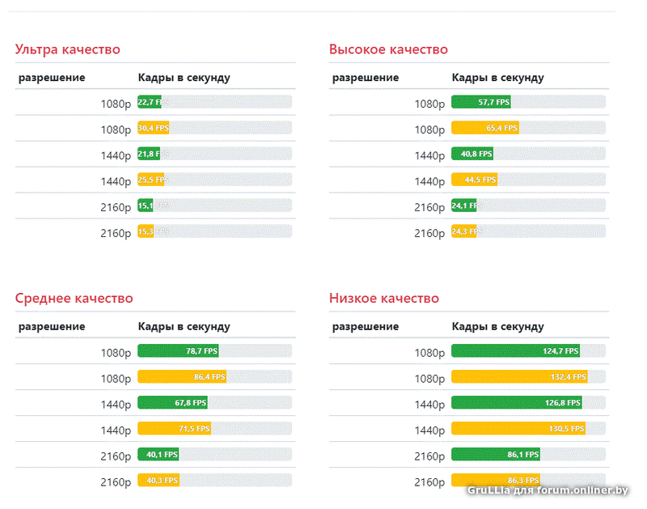Select the green 126,8 FPS bar
Image resolution: width=647 pixels, height=509 pixels.
tap(516, 403)
